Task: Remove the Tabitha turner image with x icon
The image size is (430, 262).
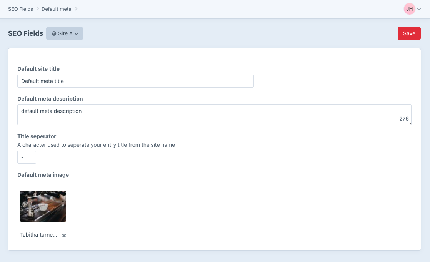Action: [x=64, y=235]
